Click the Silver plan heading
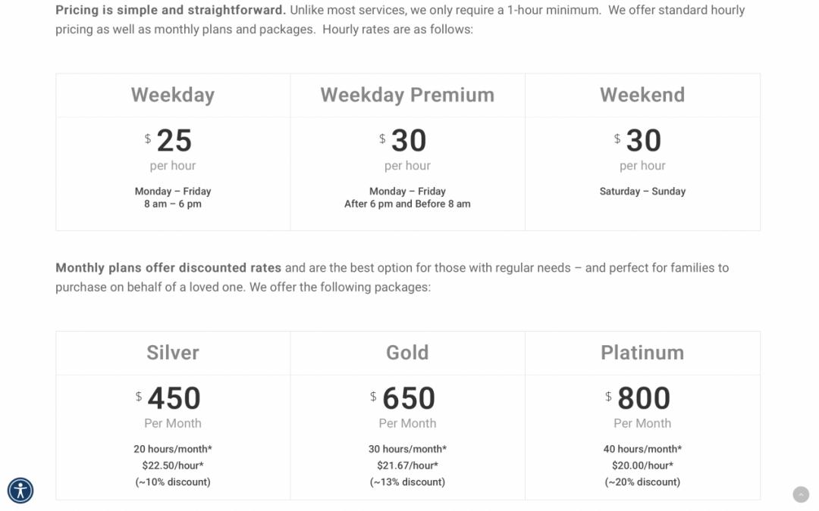 pyautogui.click(x=173, y=353)
